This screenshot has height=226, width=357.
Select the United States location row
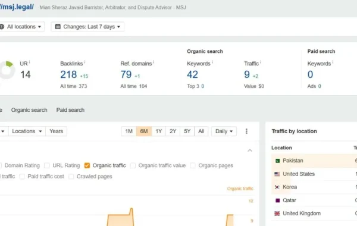coord(314,174)
